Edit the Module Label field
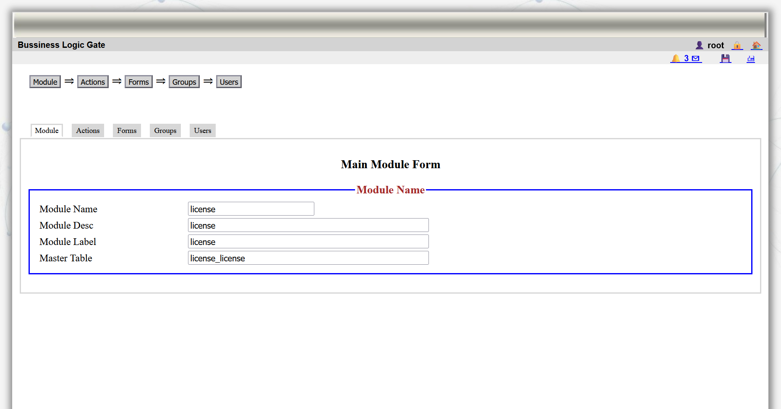The height and width of the screenshot is (409, 781). pos(308,242)
